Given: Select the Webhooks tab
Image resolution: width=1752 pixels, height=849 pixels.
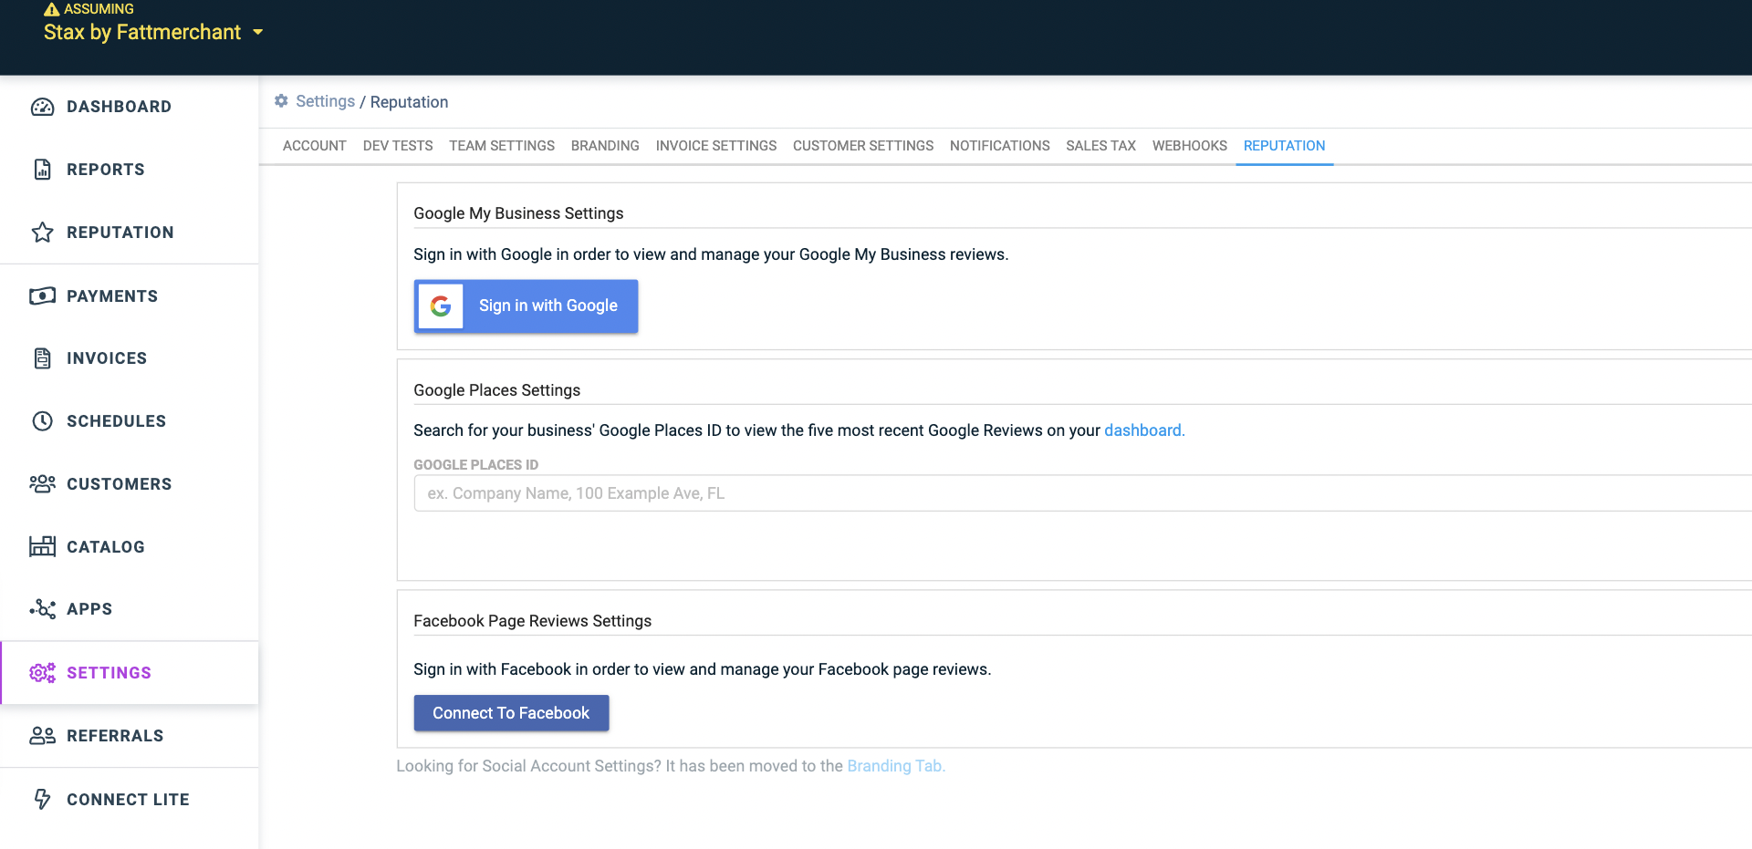Looking at the screenshot, I should point(1190,146).
